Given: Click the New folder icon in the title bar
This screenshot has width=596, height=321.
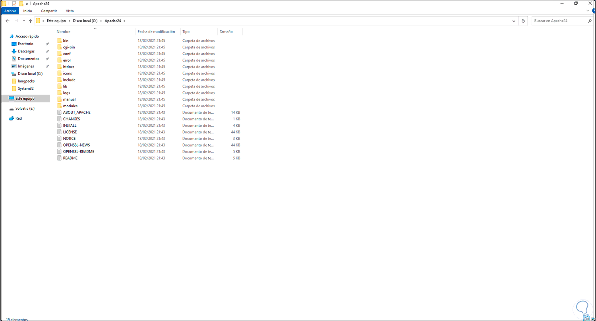Looking at the screenshot, I should [21, 4].
